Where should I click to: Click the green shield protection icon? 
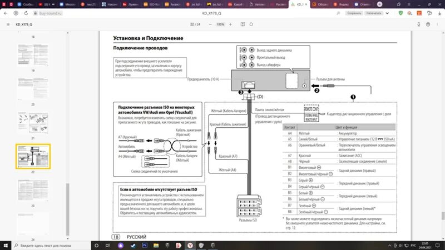pyautogui.click(x=400, y=13)
